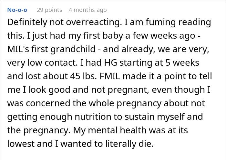This screenshot has height=160, width=226.
Task: Click the 29 points score label
Action: click(x=49, y=10)
